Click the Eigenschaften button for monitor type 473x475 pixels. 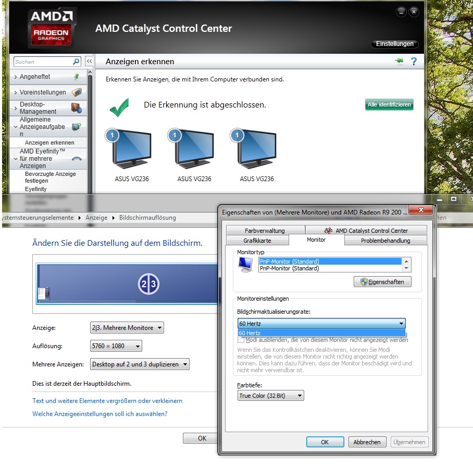click(382, 282)
